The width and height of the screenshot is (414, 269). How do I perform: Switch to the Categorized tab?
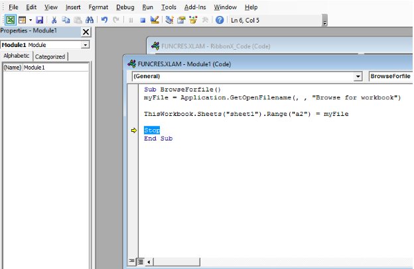[50, 57]
